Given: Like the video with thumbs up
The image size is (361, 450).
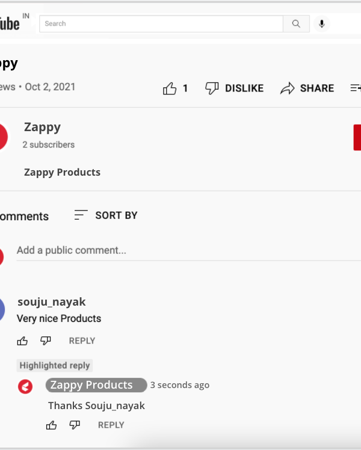Looking at the screenshot, I should (170, 88).
